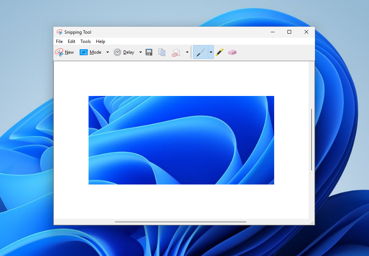Image resolution: width=369 pixels, height=256 pixels.
Task: Select the Pen tool
Action: pos(202,52)
